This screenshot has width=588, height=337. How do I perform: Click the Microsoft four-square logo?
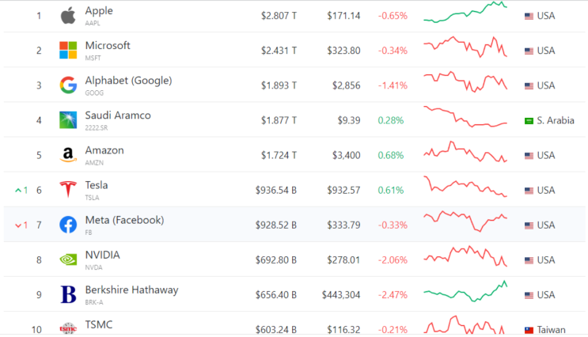click(68, 50)
